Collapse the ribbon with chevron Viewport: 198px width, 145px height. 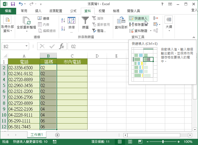point(194,37)
